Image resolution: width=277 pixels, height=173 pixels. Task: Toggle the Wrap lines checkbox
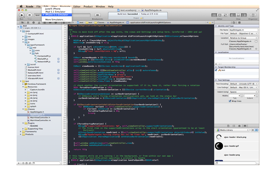click(x=230, y=101)
